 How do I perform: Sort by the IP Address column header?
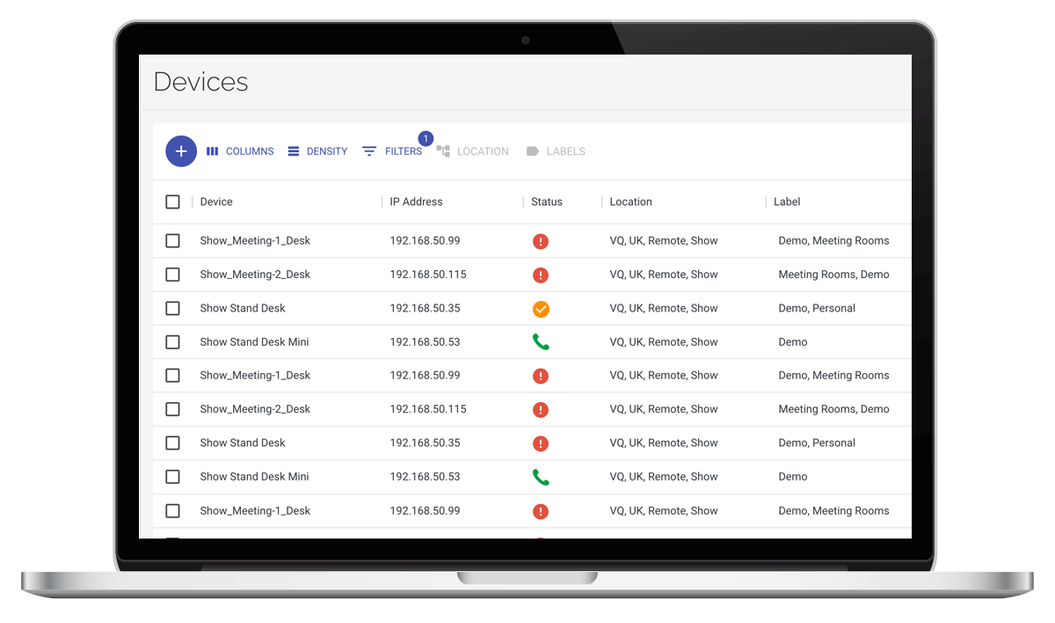tap(416, 202)
